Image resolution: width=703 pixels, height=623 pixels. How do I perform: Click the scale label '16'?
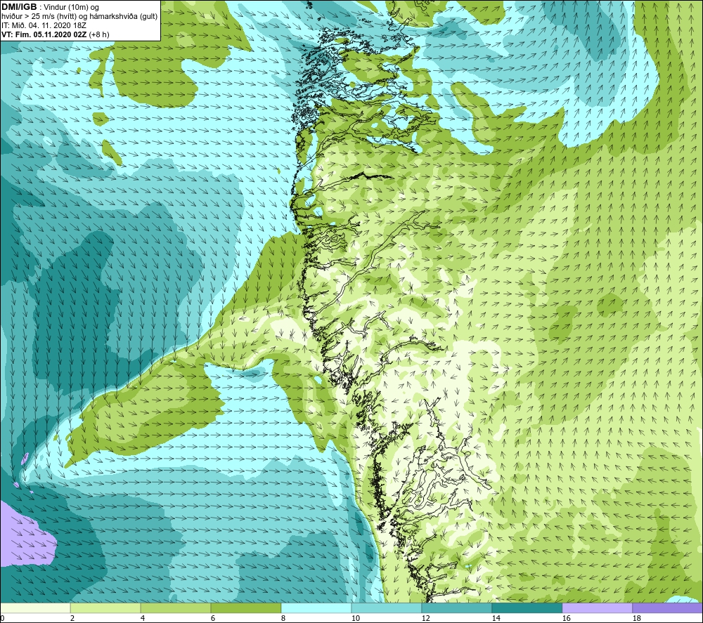(x=566, y=618)
